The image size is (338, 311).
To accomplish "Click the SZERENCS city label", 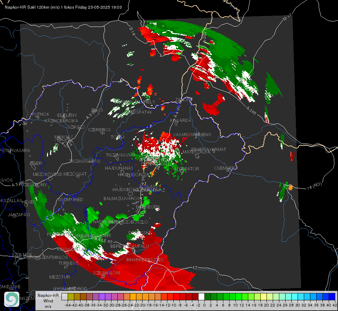I will (x=99, y=130).
